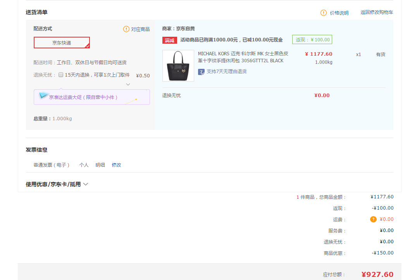
Task: Click the black handbag product thumbnail
Action: pos(178,66)
